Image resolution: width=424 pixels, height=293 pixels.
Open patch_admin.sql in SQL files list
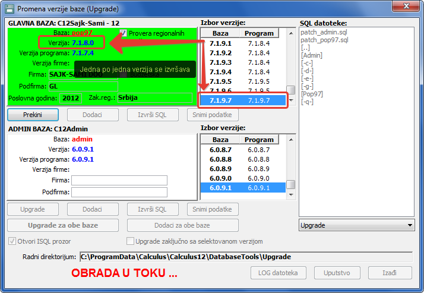point(324,31)
